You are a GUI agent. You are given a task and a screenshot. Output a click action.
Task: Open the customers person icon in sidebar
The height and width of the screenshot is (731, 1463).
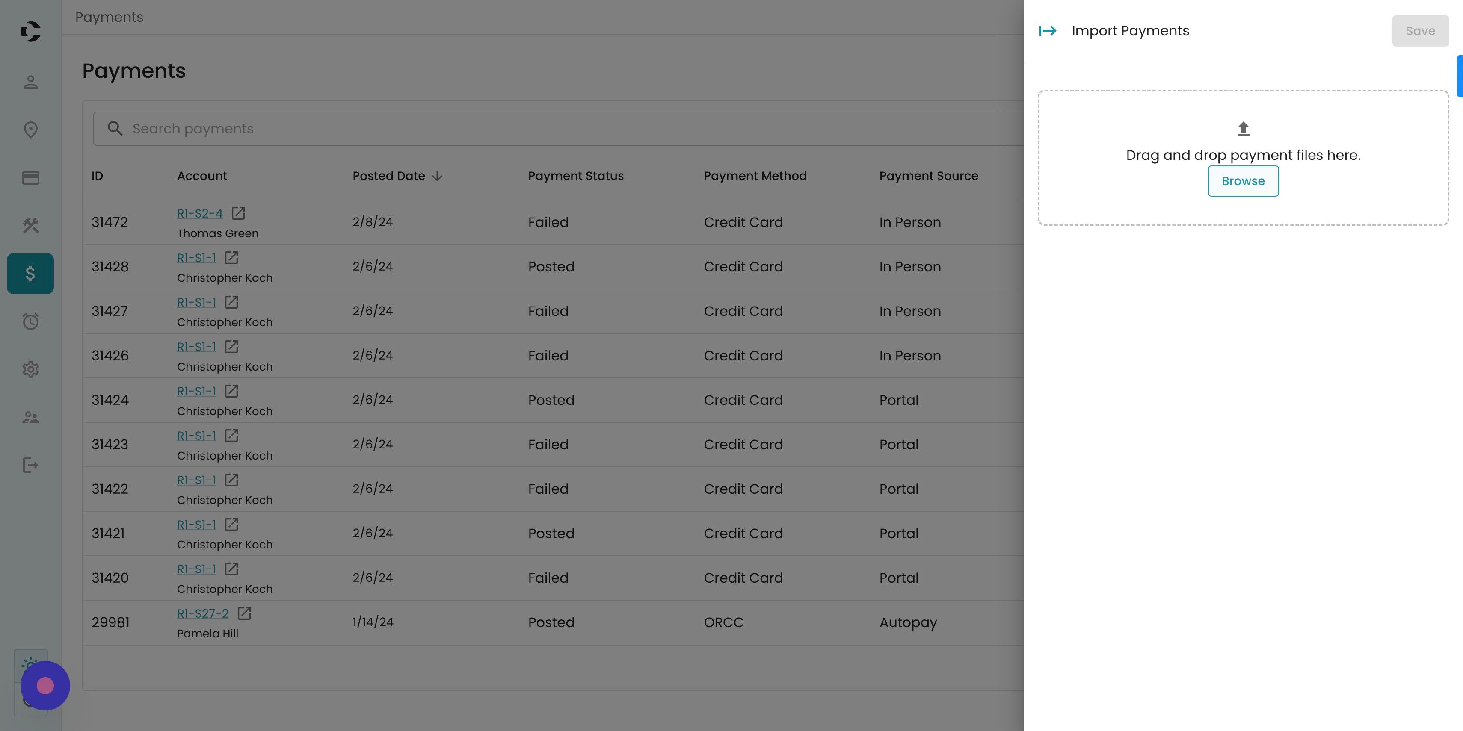tap(31, 83)
